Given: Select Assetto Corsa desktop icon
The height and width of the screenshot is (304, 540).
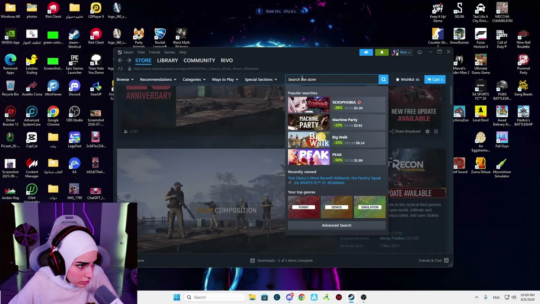Looking at the screenshot, I should coord(32,89).
